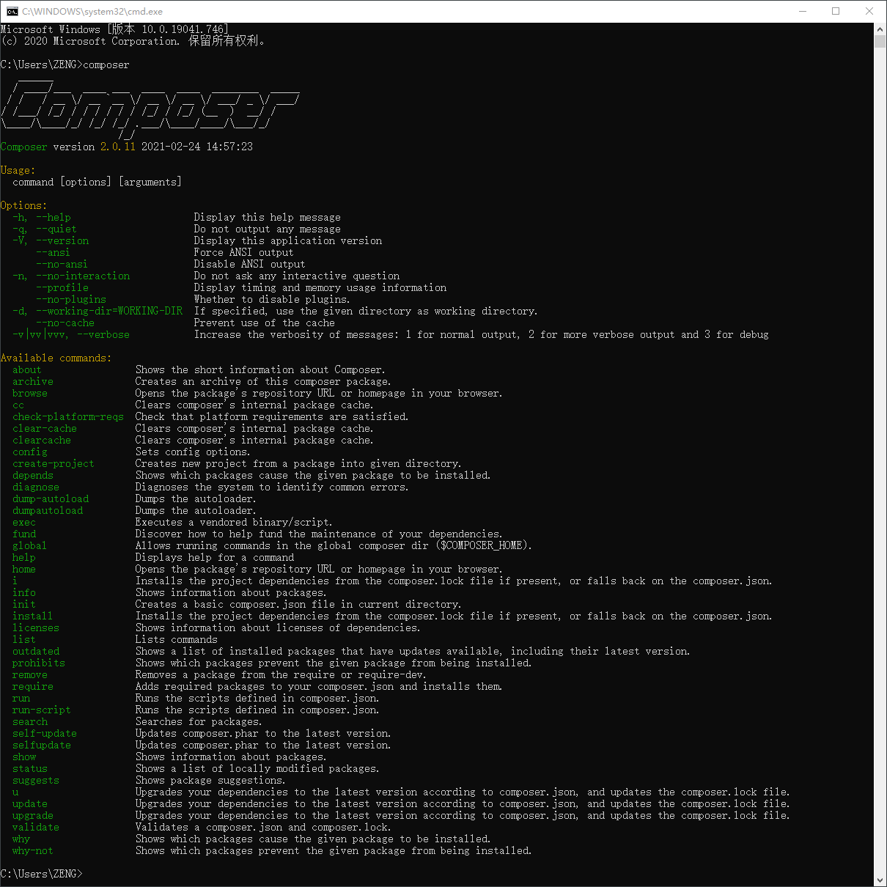Image resolution: width=887 pixels, height=887 pixels.
Task: Click the '--version' option text
Action: [62, 240]
